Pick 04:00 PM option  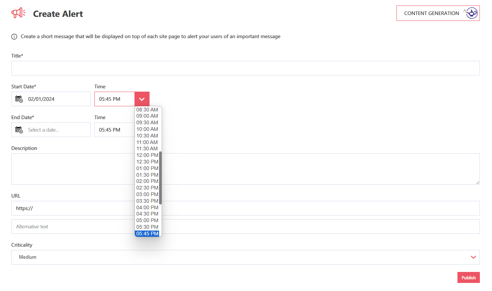pyautogui.click(x=147, y=207)
